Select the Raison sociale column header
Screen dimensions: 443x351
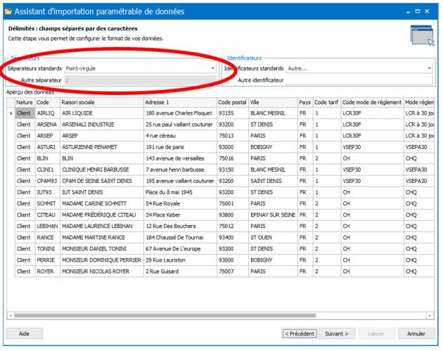click(102, 102)
